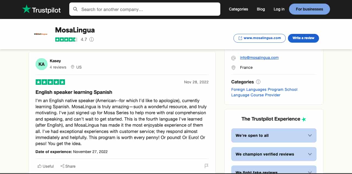Flag Kasey's review with the flag icon
352x174 pixels.
pyautogui.click(x=207, y=166)
